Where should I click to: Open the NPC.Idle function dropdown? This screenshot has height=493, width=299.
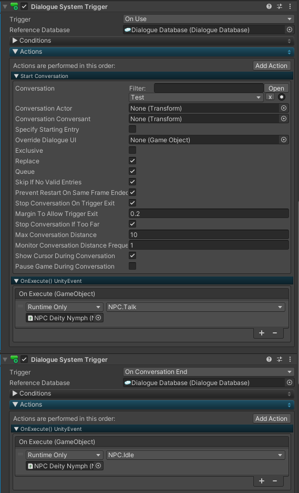tap(195, 455)
